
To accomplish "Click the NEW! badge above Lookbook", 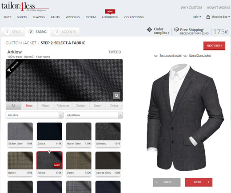I will pyautogui.click(x=110, y=12).
